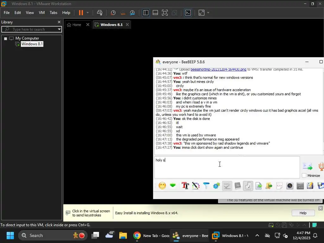
Task: Open the emoticon smiley picker
Action: pyautogui.click(x=162, y=185)
